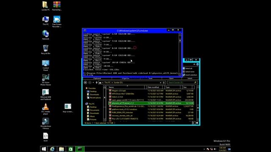Launch VLC media player shortcut

tap(45, 109)
